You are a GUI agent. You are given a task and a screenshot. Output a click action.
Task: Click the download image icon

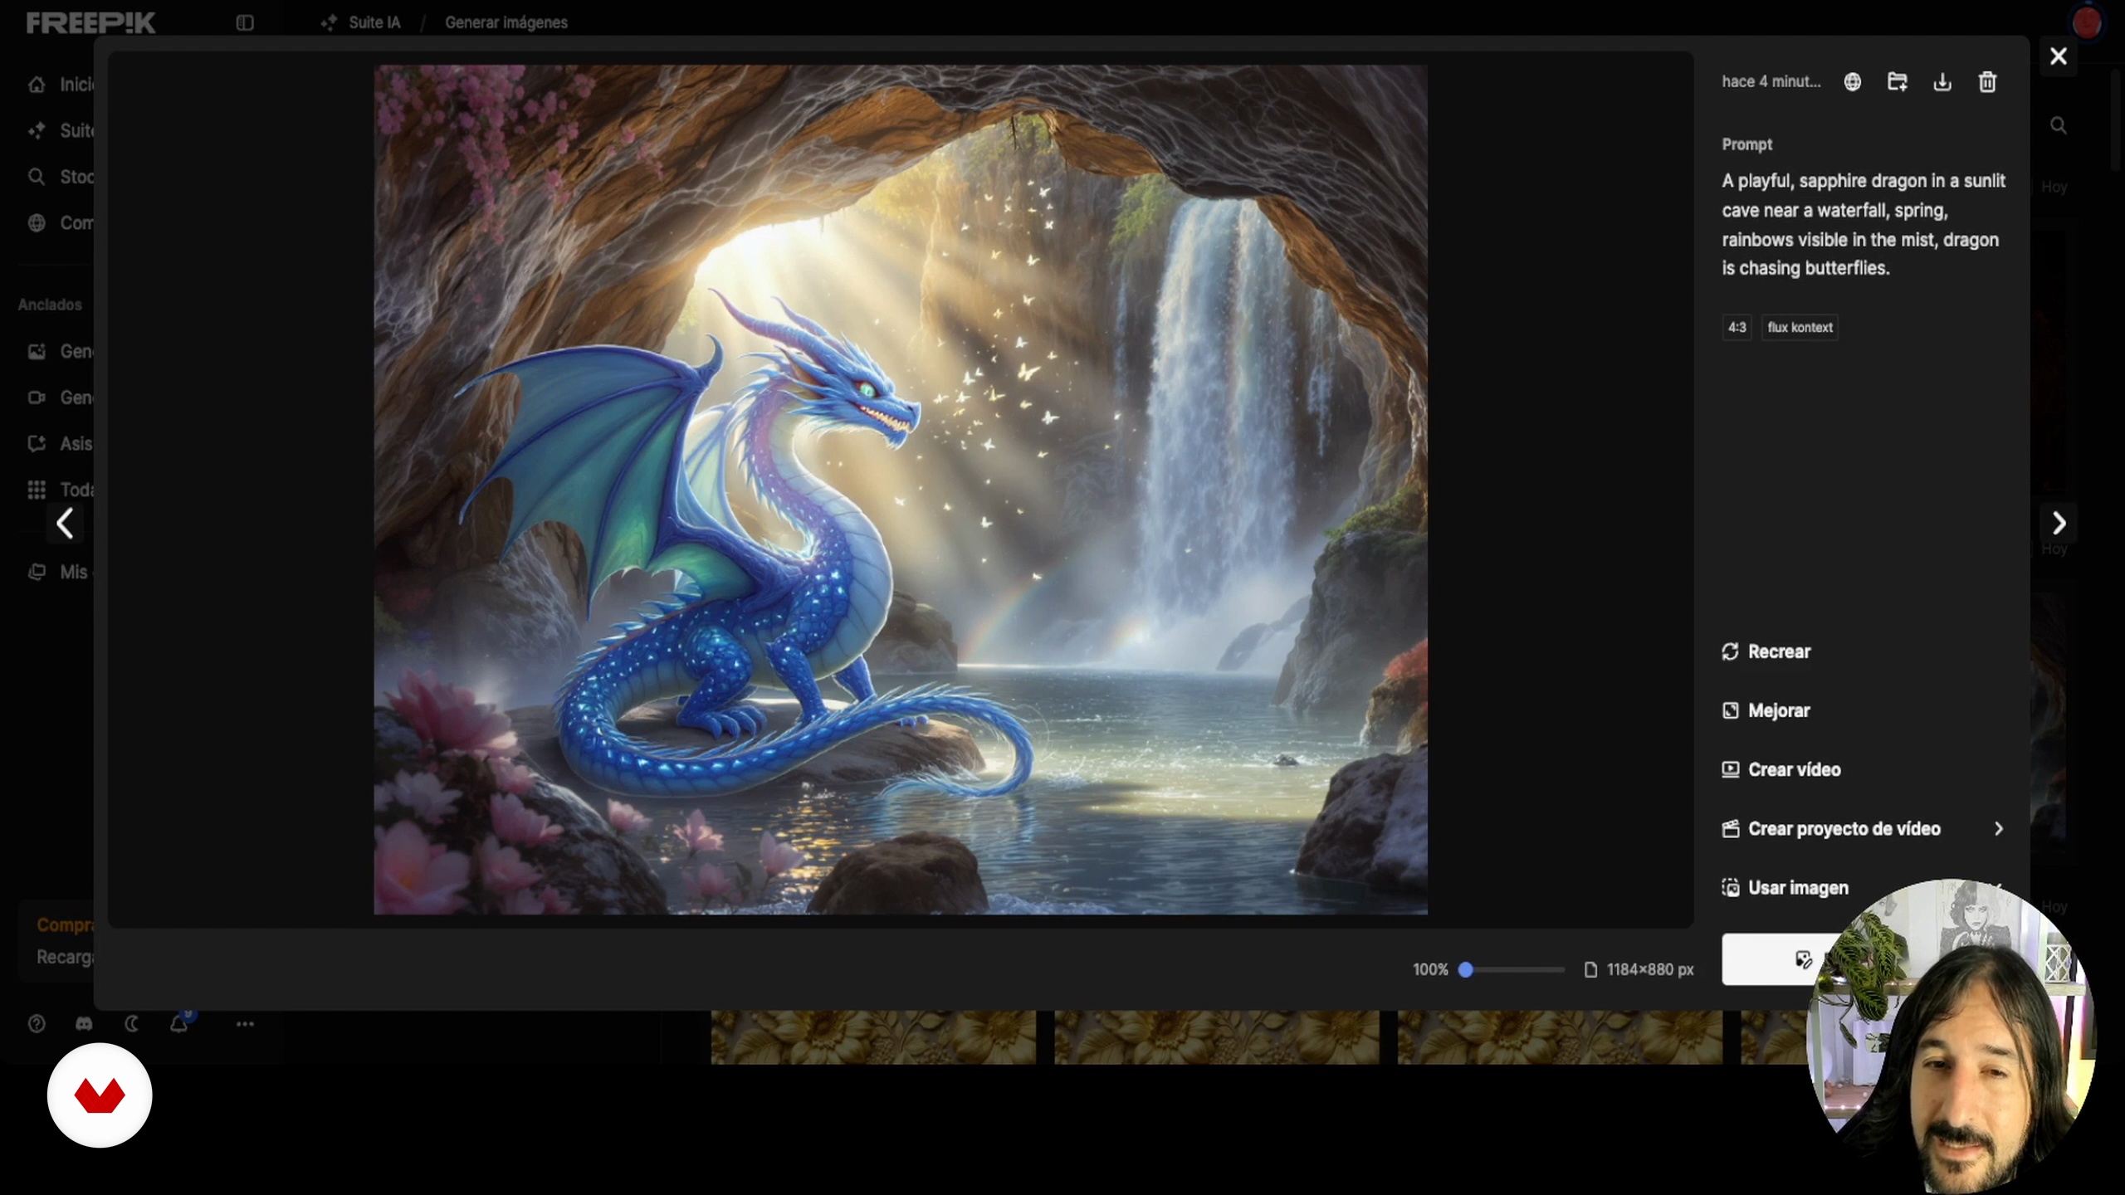pos(1942,81)
